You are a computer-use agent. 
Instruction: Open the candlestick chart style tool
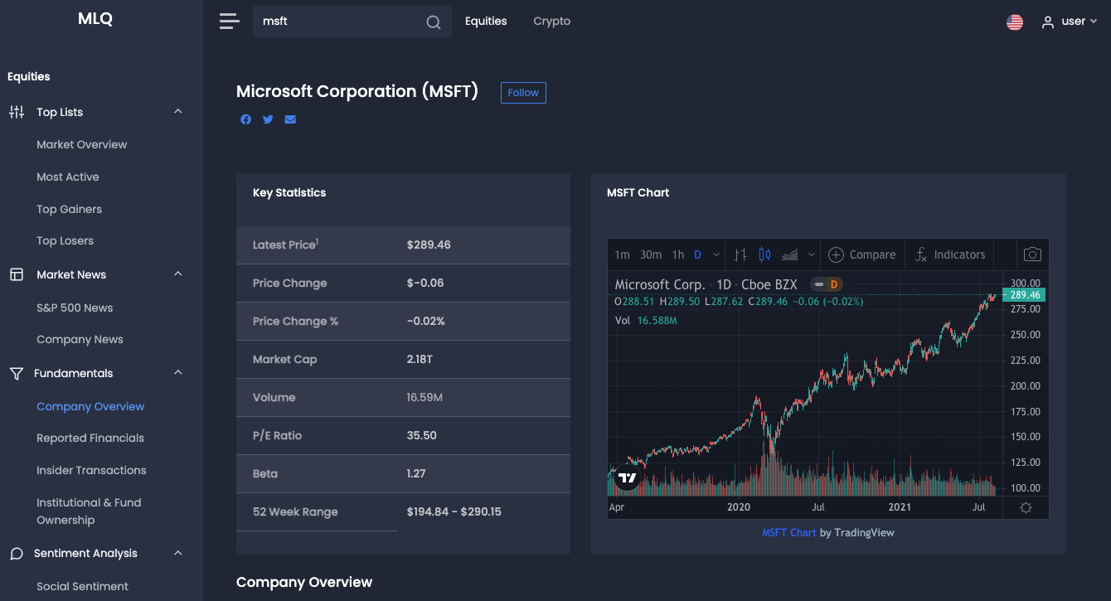pyautogui.click(x=764, y=254)
